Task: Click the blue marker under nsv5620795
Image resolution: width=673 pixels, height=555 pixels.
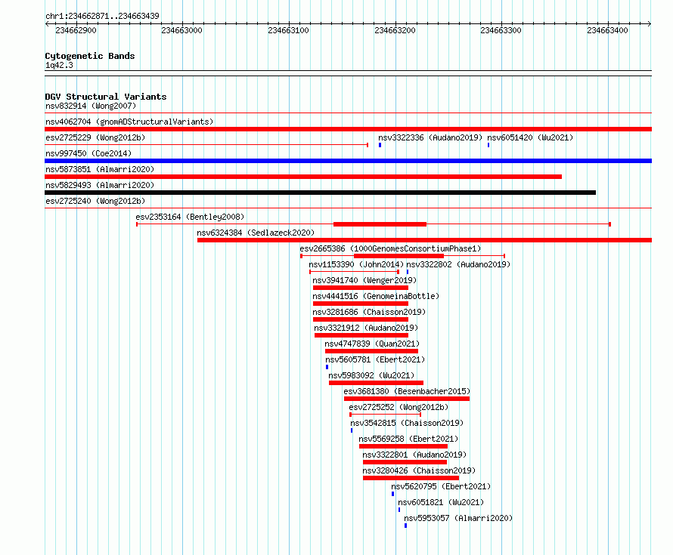Action: [x=392, y=494]
